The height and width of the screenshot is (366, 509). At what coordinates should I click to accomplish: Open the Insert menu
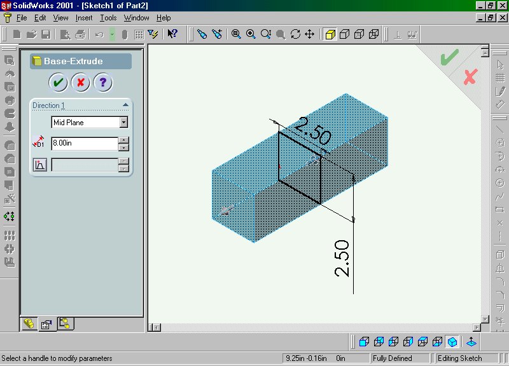(85, 18)
